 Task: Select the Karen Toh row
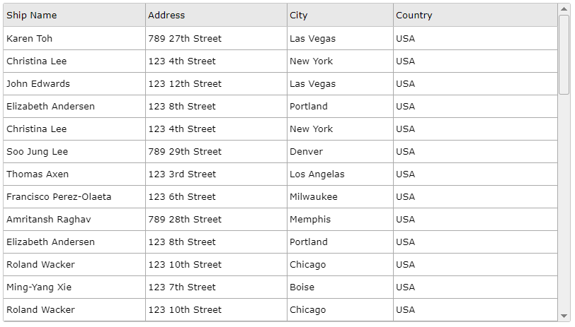[280, 38]
